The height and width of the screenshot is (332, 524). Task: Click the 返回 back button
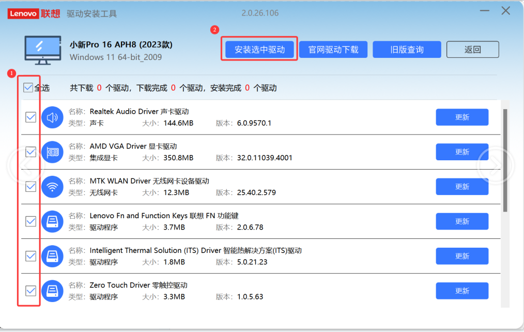click(x=472, y=50)
